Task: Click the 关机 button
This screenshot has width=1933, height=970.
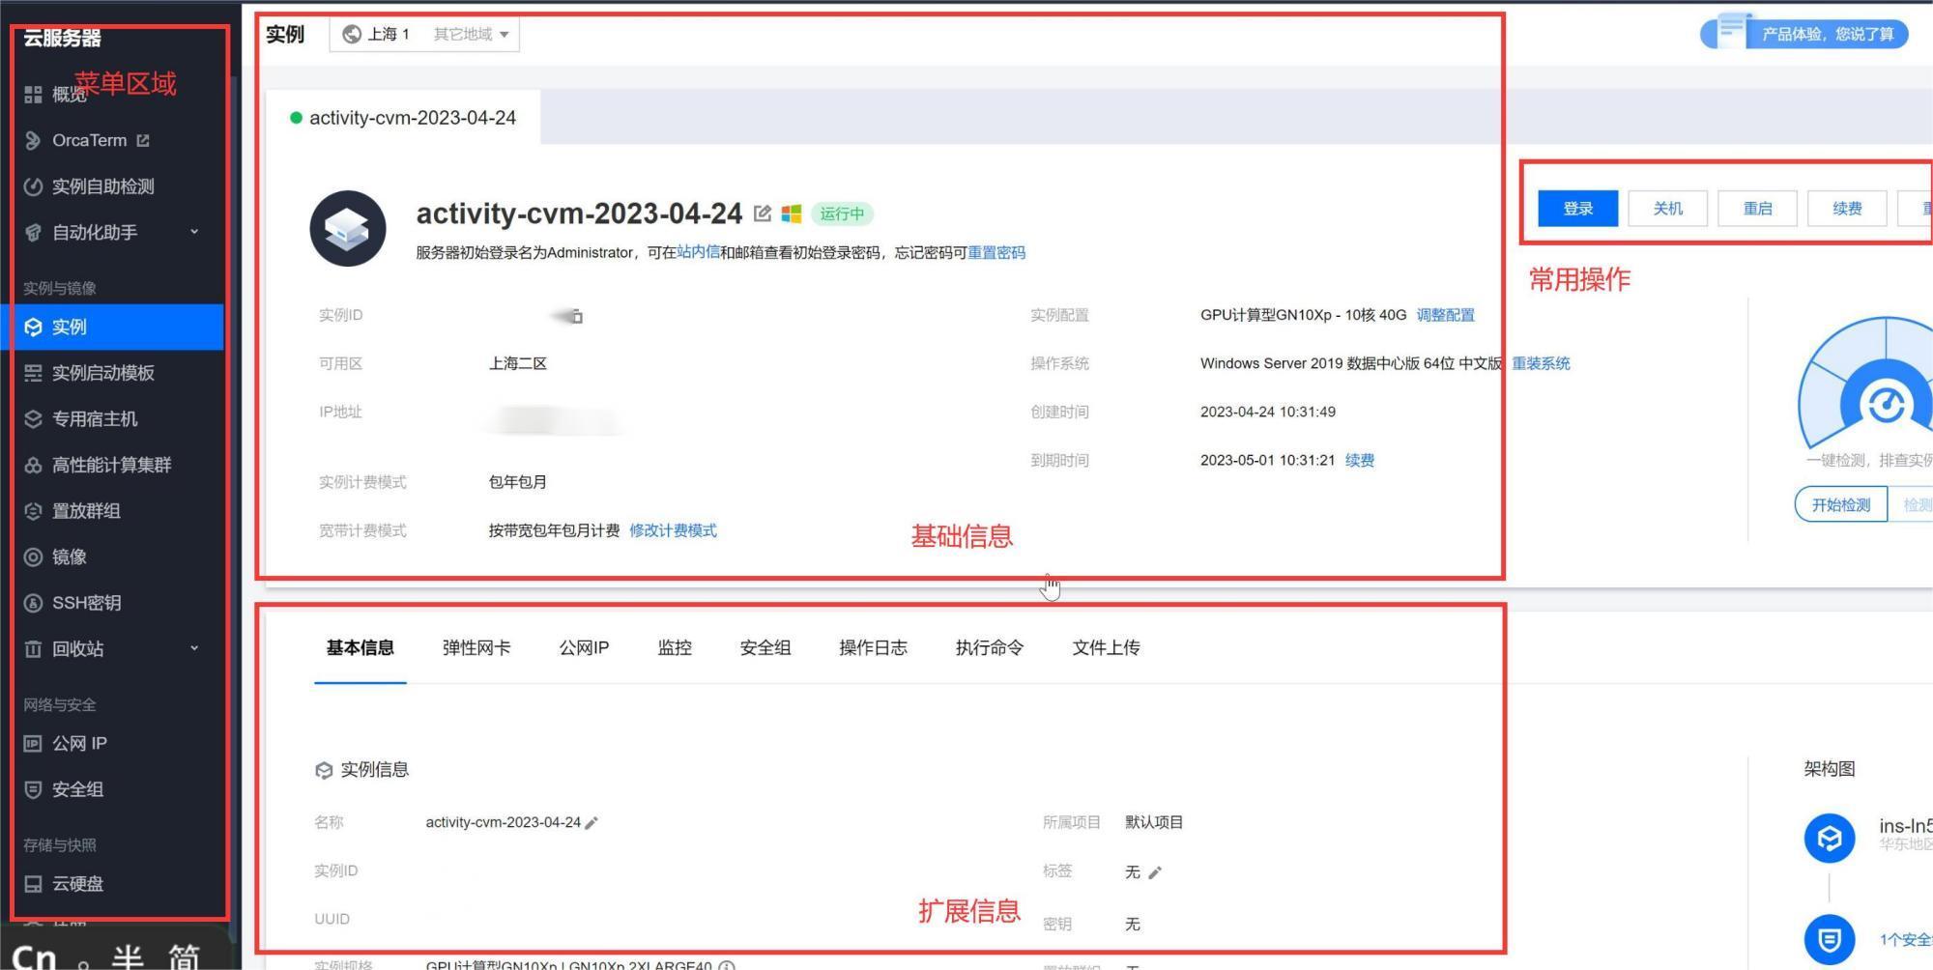Action: coord(1667,209)
